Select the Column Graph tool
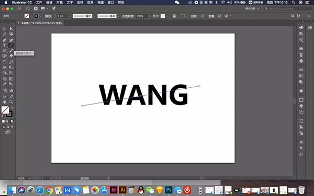 click(11, 90)
